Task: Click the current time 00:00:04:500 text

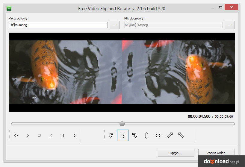Action: [199, 116]
